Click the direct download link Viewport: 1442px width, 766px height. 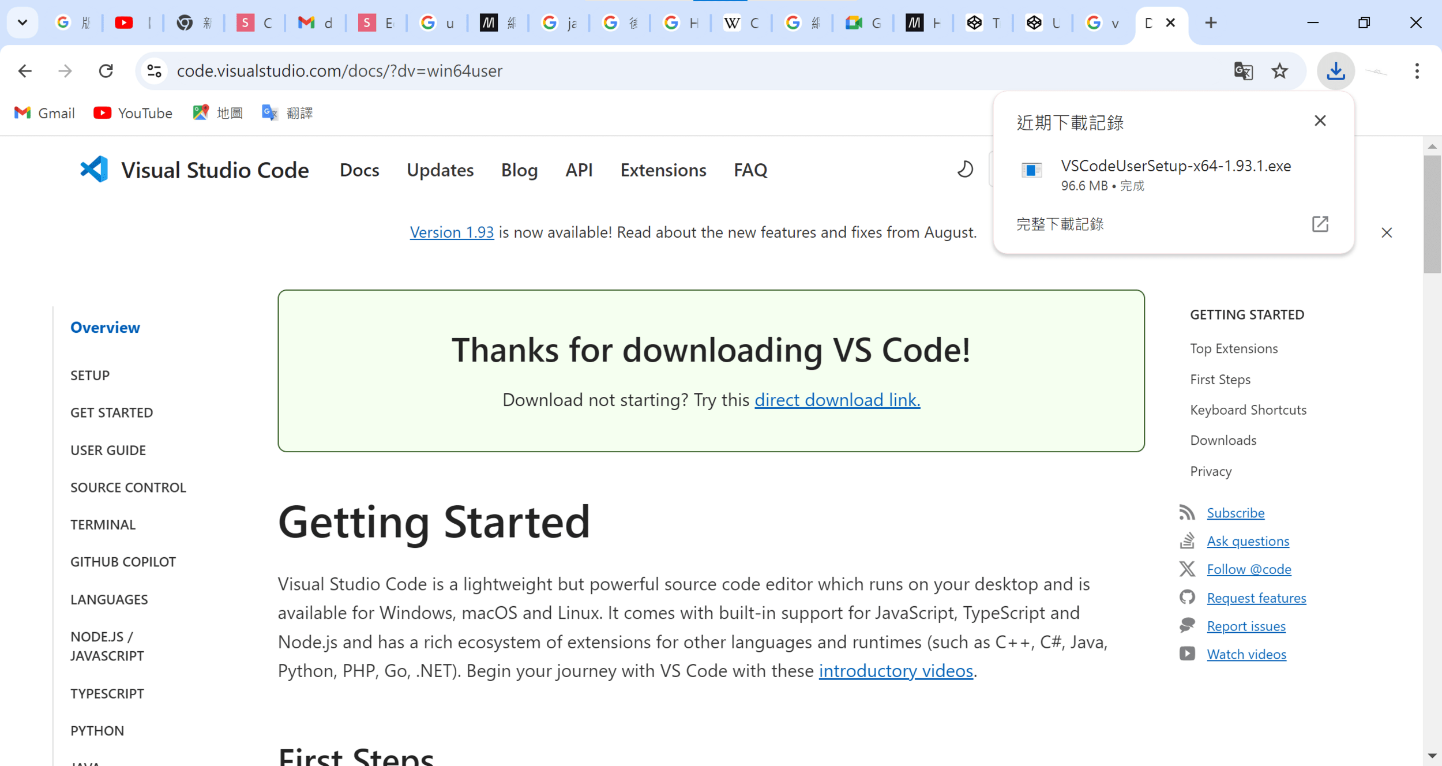(x=837, y=400)
